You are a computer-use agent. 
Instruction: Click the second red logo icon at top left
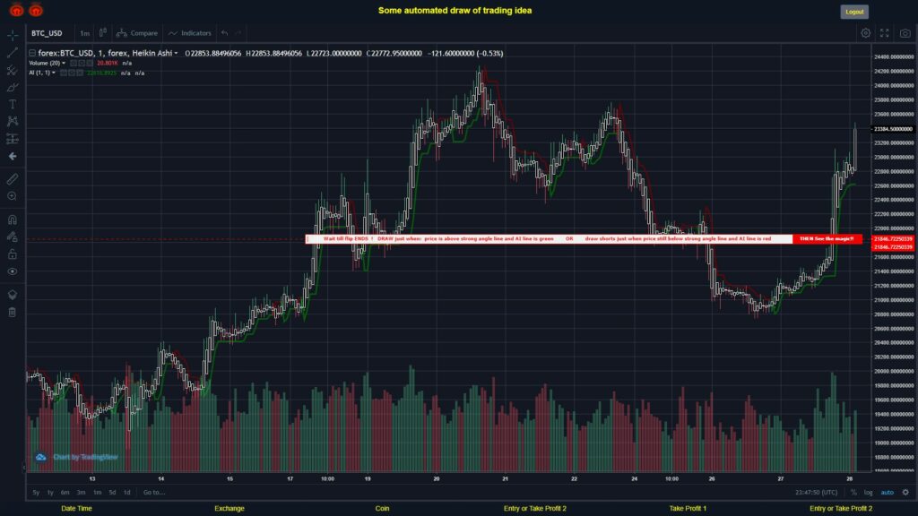36,10
